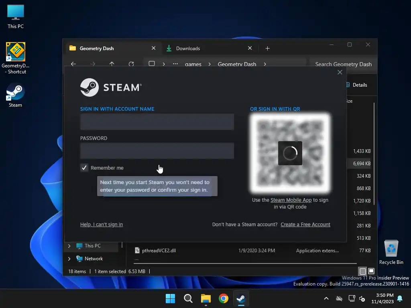Image resolution: width=411 pixels, height=308 pixels.
Task: Open the Windows Start menu
Action: 170,298
